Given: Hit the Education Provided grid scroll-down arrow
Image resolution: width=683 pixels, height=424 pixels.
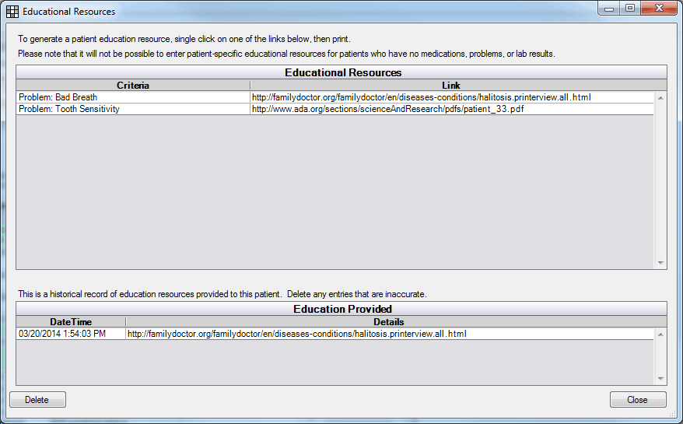Looking at the screenshot, I should tap(660, 379).
